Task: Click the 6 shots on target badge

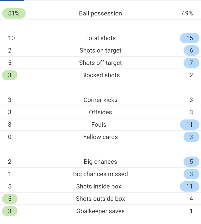Action: click(191, 50)
